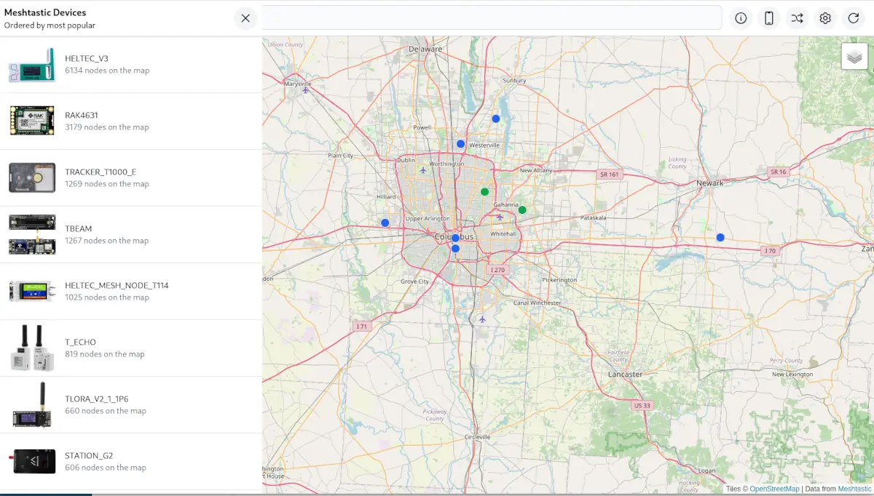The height and width of the screenshot is (496, 874).
Task: Click the device list phone icon
Action: click(x=768, y=18)
